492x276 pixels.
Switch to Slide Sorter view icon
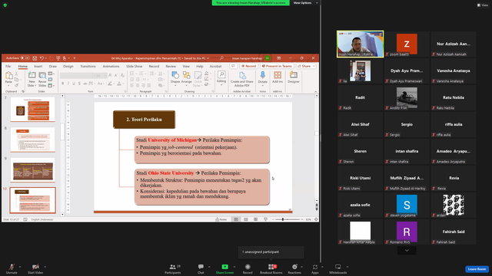[246, 219]
